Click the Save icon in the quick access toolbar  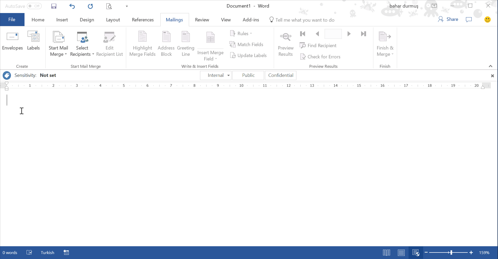click(54, 6)
